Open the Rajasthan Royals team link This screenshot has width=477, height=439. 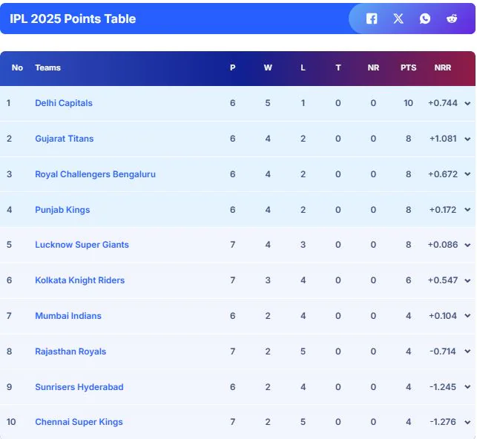tap(70, 351)
